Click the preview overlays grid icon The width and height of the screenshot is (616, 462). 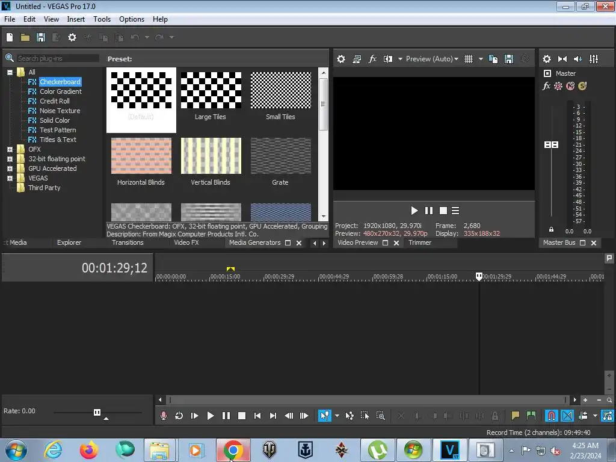coord(468,59)
